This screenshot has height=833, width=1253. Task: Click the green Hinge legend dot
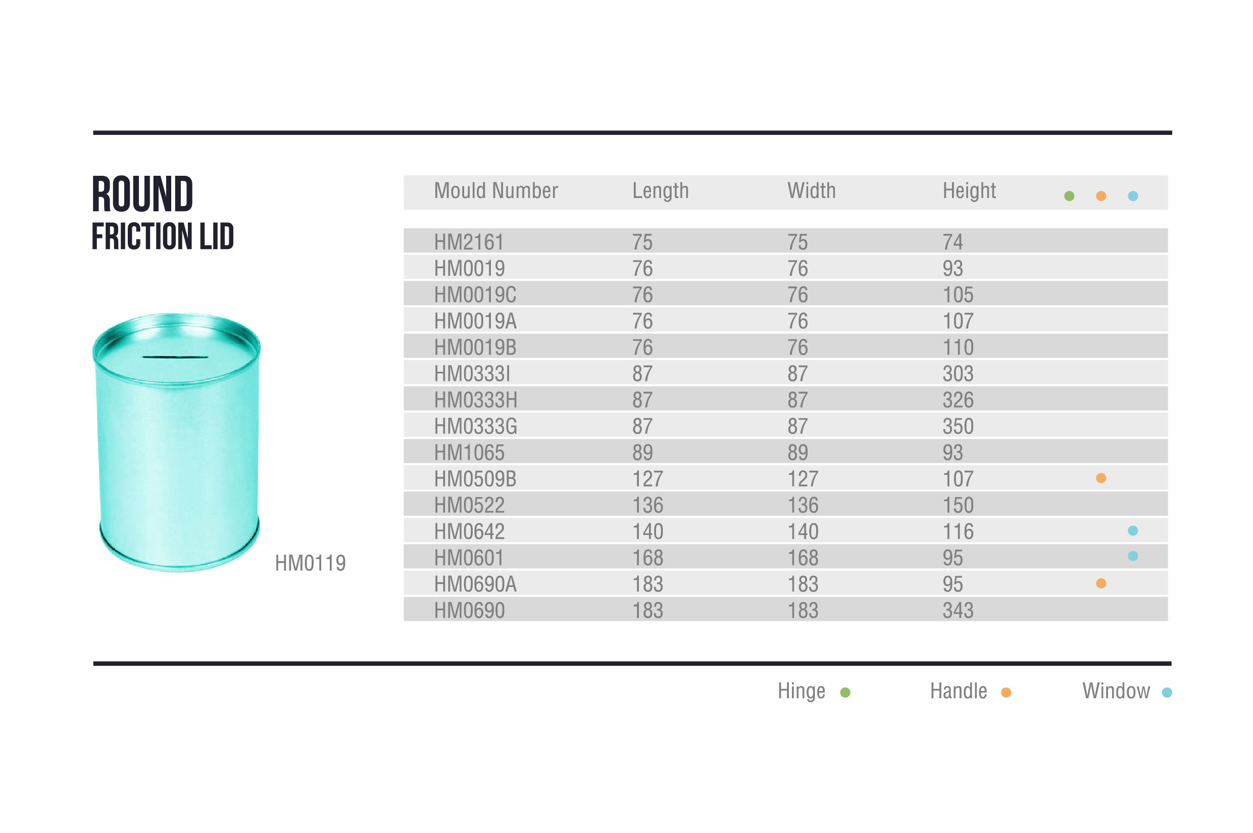coord(845,692)
